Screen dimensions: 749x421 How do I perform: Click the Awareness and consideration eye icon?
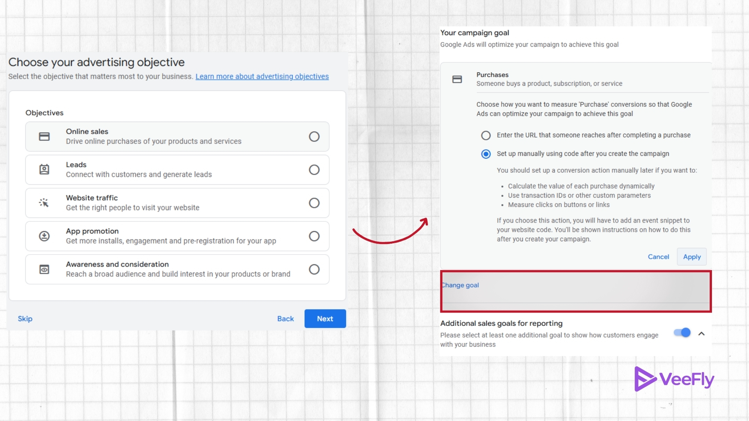point(44,269)
